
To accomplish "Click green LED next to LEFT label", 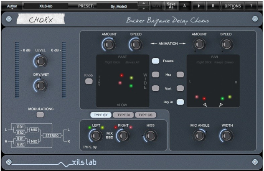I will click(x=89, y=128).
